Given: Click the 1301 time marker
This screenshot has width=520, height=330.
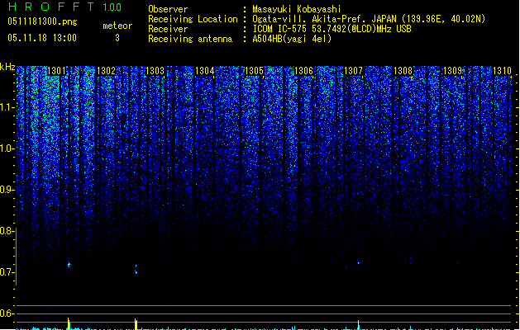Looking at the screenshot, I should click(56, 71).
